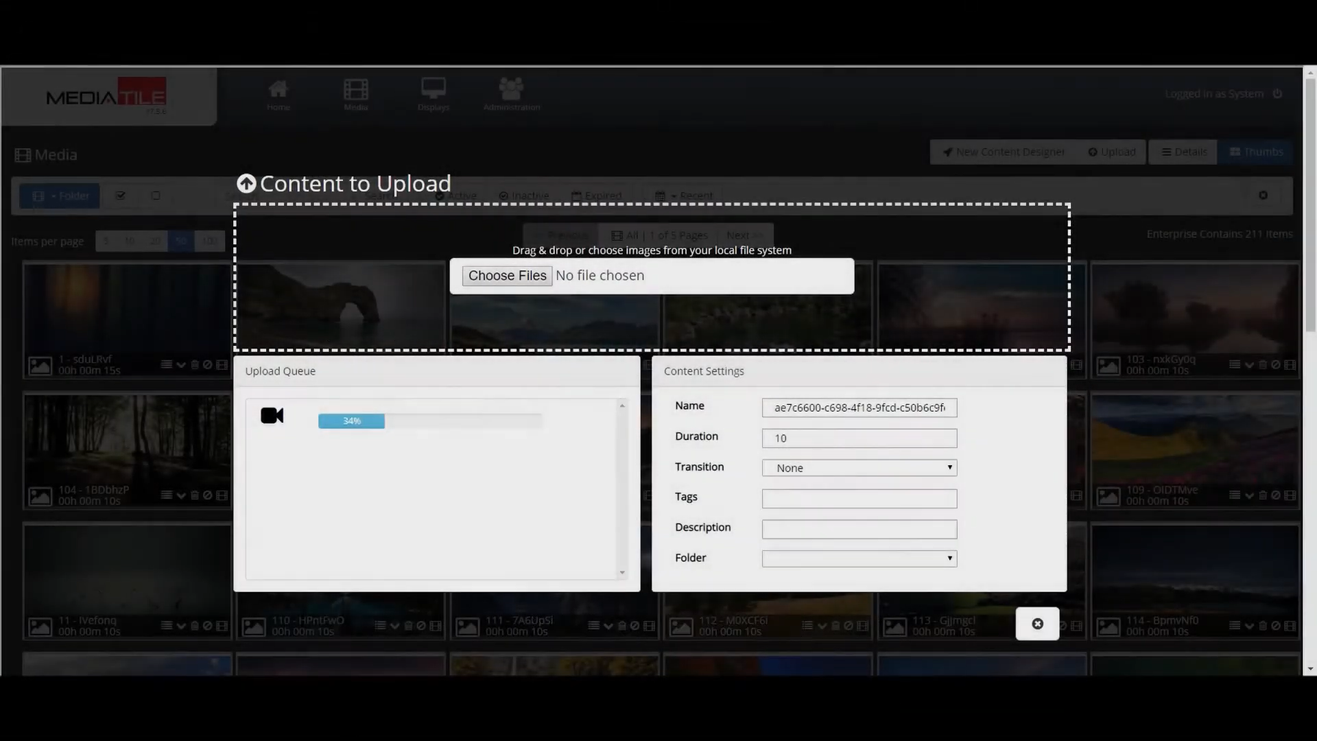Close the upload dialog with the X button
Image resolution: width=1317 pixels, height=741 pixels.
[x=1037, y=624]
